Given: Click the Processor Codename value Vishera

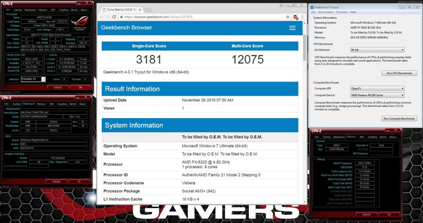Looking at the screenshot, I should coord(189,183).
